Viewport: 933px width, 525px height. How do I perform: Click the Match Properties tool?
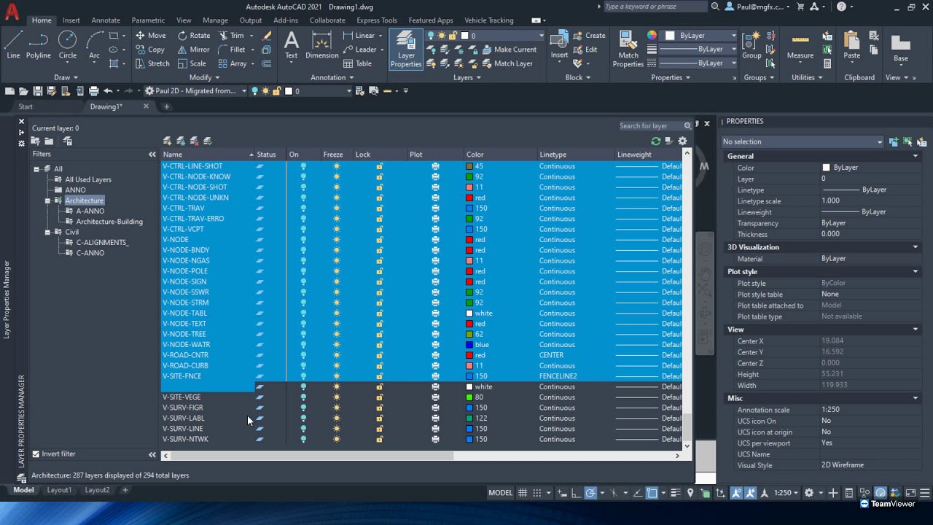click(628, 50)
